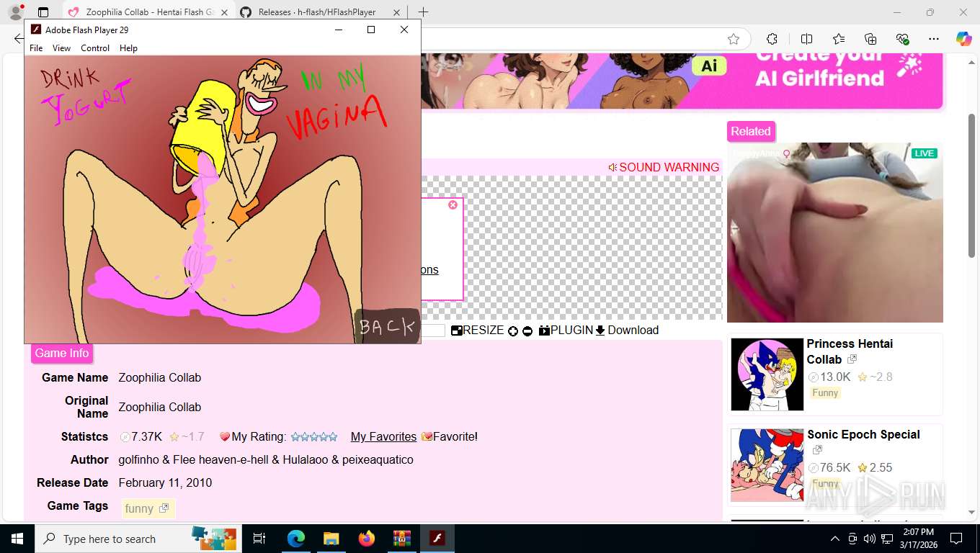Open File Explorer from the taskbar
Image resolution: width=980 pixels, height=553 pixels.
(331, 539)
